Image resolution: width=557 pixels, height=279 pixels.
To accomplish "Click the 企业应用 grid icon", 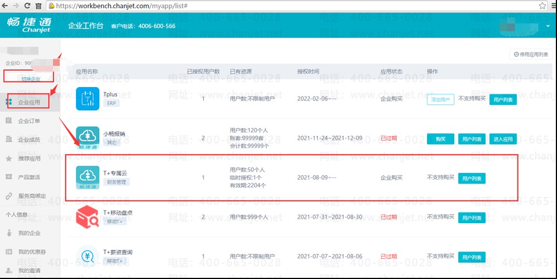I will click(x=9, y=102).
